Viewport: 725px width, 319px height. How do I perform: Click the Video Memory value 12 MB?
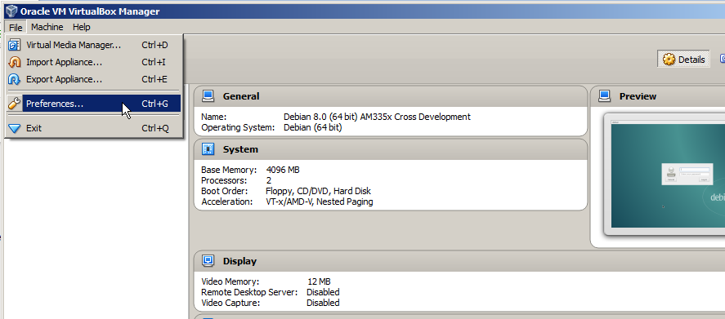pos(319,281)
